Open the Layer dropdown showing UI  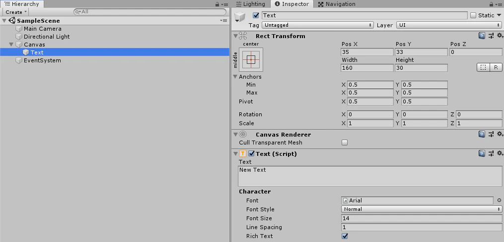[x=449, y=25]
